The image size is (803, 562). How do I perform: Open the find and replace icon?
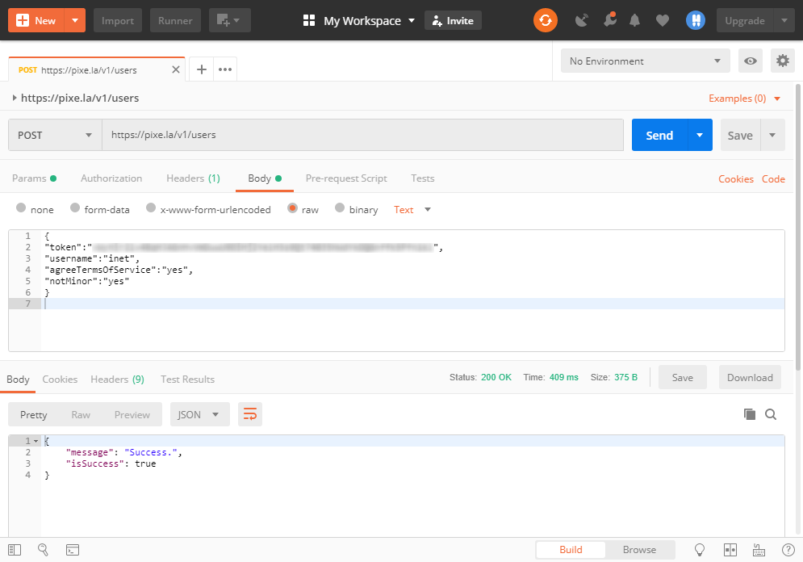(x=43, y=550)
